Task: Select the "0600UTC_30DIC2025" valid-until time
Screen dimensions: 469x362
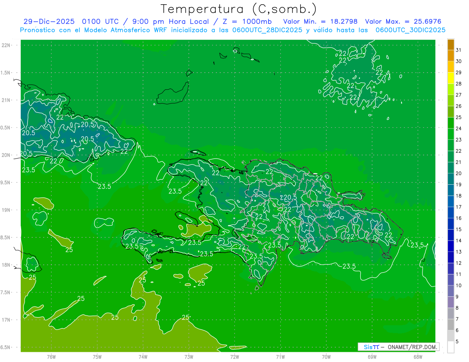Action: [x=410, y=30]
